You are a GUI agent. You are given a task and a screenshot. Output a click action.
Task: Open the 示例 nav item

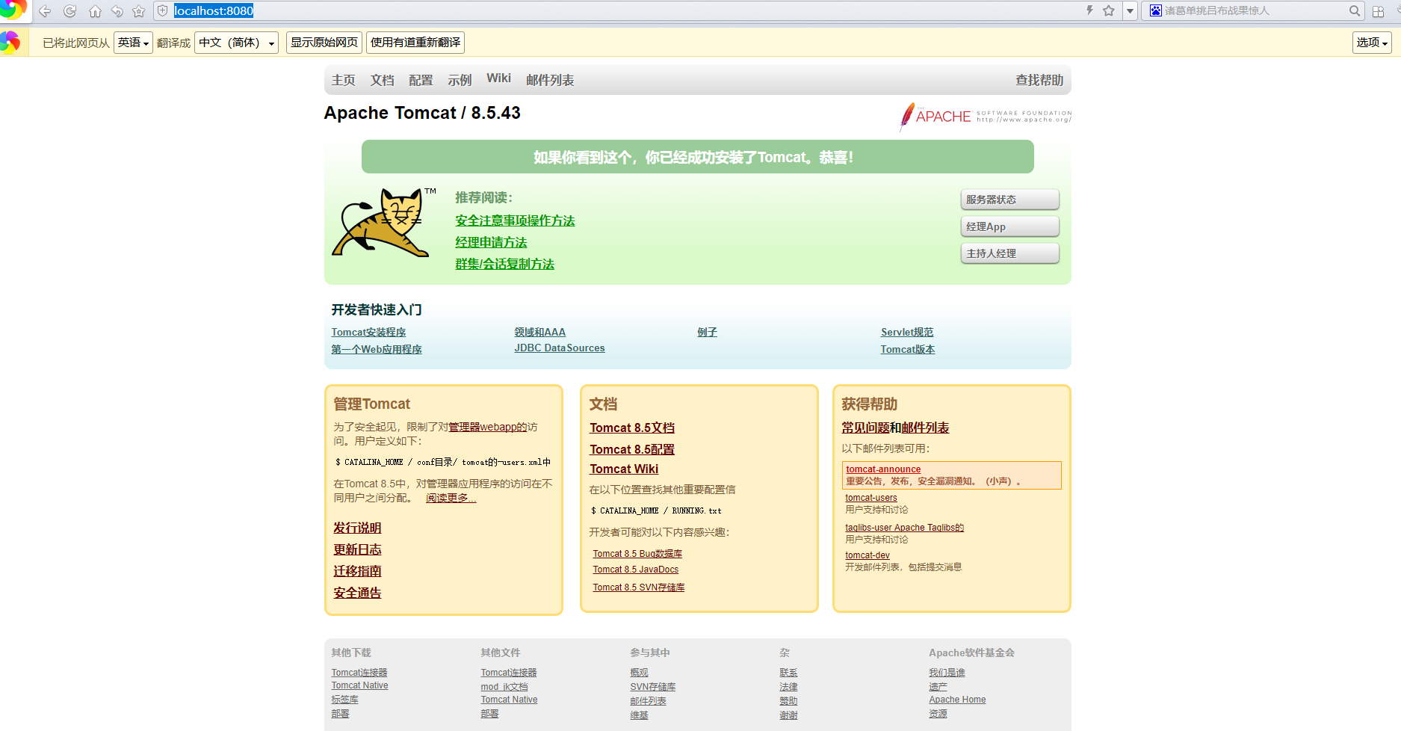tap(460, 80)
